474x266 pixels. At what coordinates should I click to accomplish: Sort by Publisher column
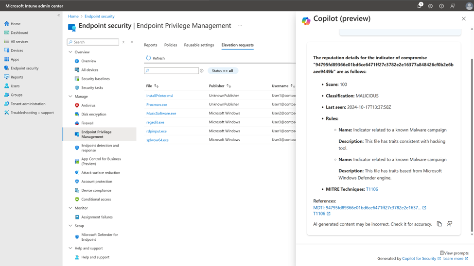[x=220, y=86]
